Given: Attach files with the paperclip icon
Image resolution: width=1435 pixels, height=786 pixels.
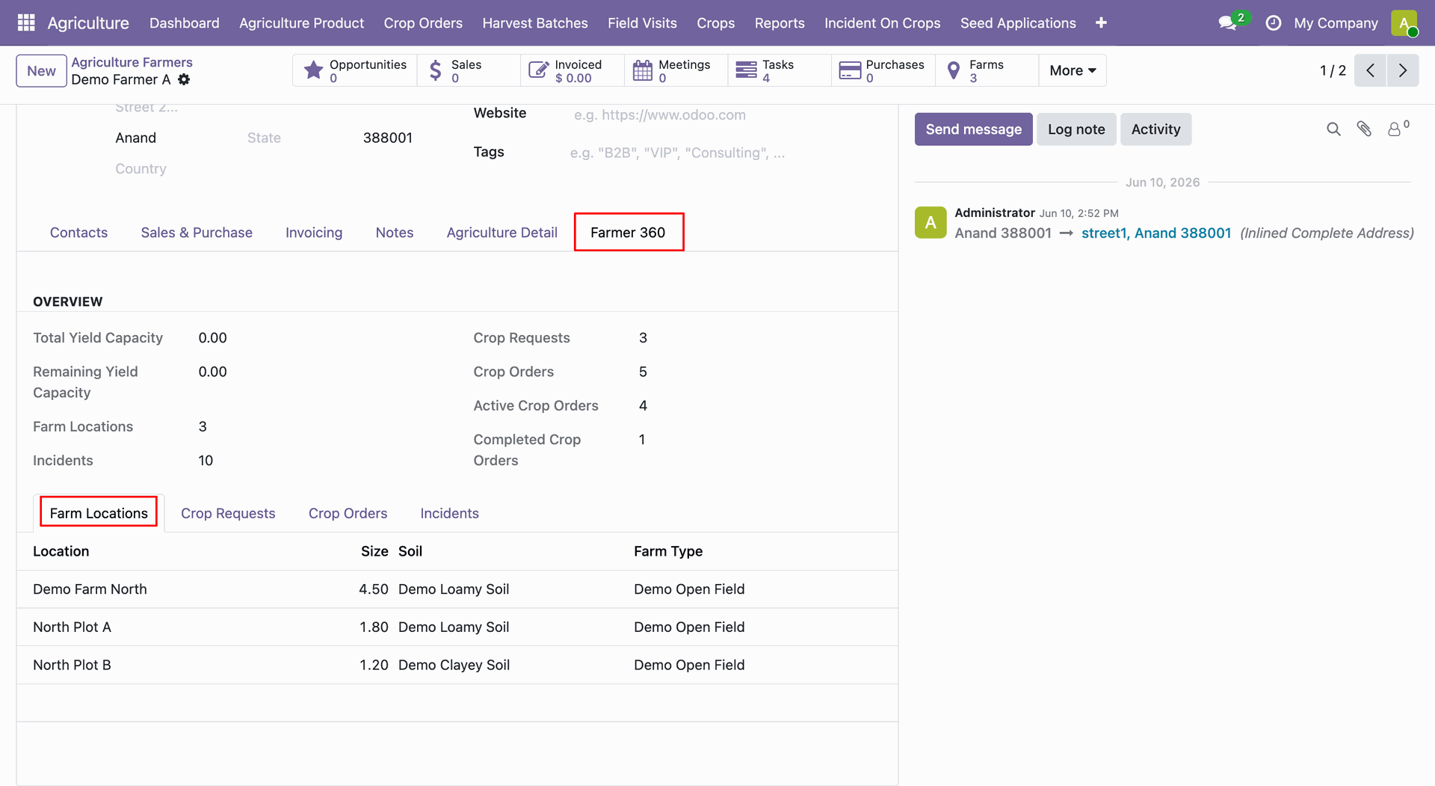Looking at the screenshot, I should [x=1364, y=129].
